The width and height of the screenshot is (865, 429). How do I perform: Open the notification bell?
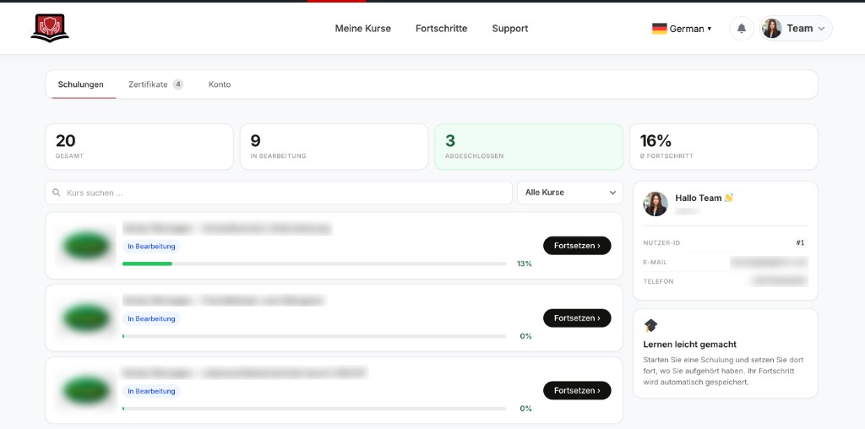[x=742, y=28]
